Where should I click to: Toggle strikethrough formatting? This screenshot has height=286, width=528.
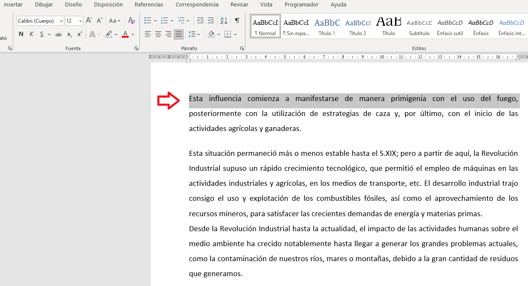(59, 34)
